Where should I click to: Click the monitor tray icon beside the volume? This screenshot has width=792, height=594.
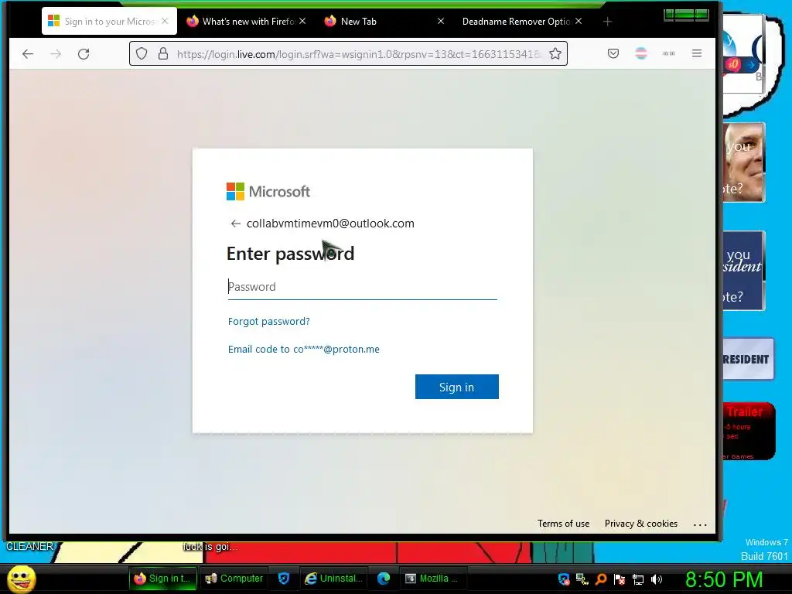click(638, 579)
